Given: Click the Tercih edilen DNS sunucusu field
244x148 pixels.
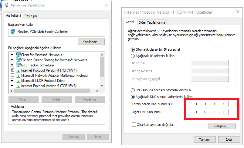Looking at the screenshot, I should pos(210,104).
